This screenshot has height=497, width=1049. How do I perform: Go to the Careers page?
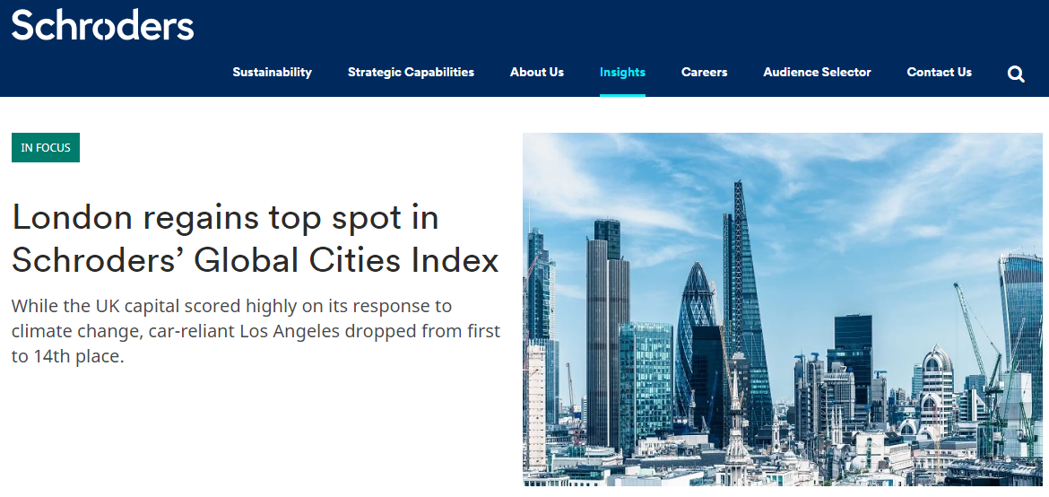(704, 72)
